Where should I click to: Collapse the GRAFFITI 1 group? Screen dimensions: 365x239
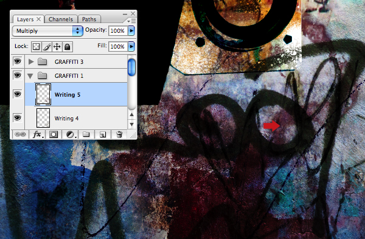click(30, 76)
